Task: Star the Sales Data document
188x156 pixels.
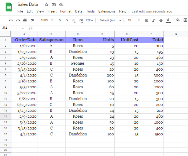Action: pos(47,4)
